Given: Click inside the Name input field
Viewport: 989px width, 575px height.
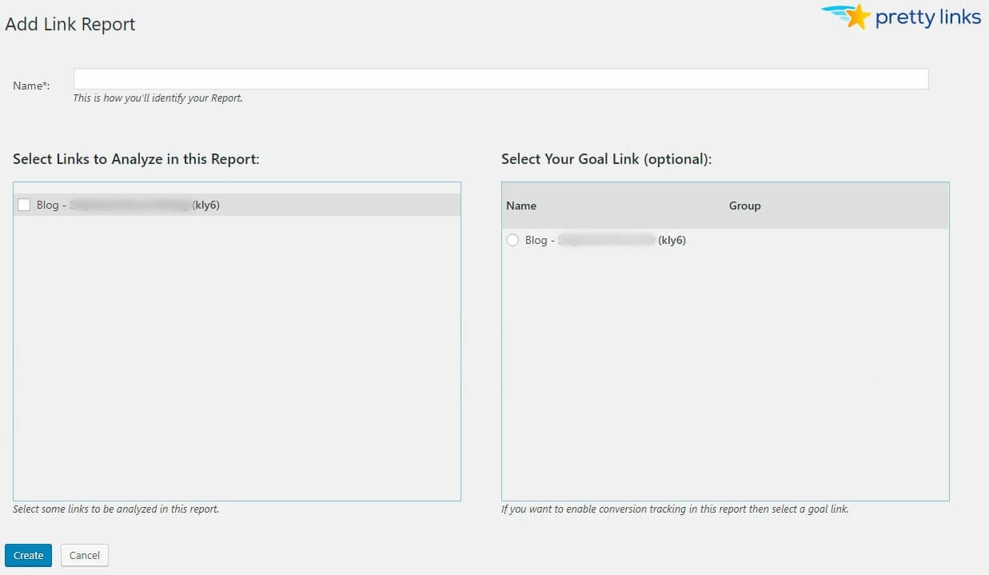Looking at the screenshot, I should (x=500, y=78).
